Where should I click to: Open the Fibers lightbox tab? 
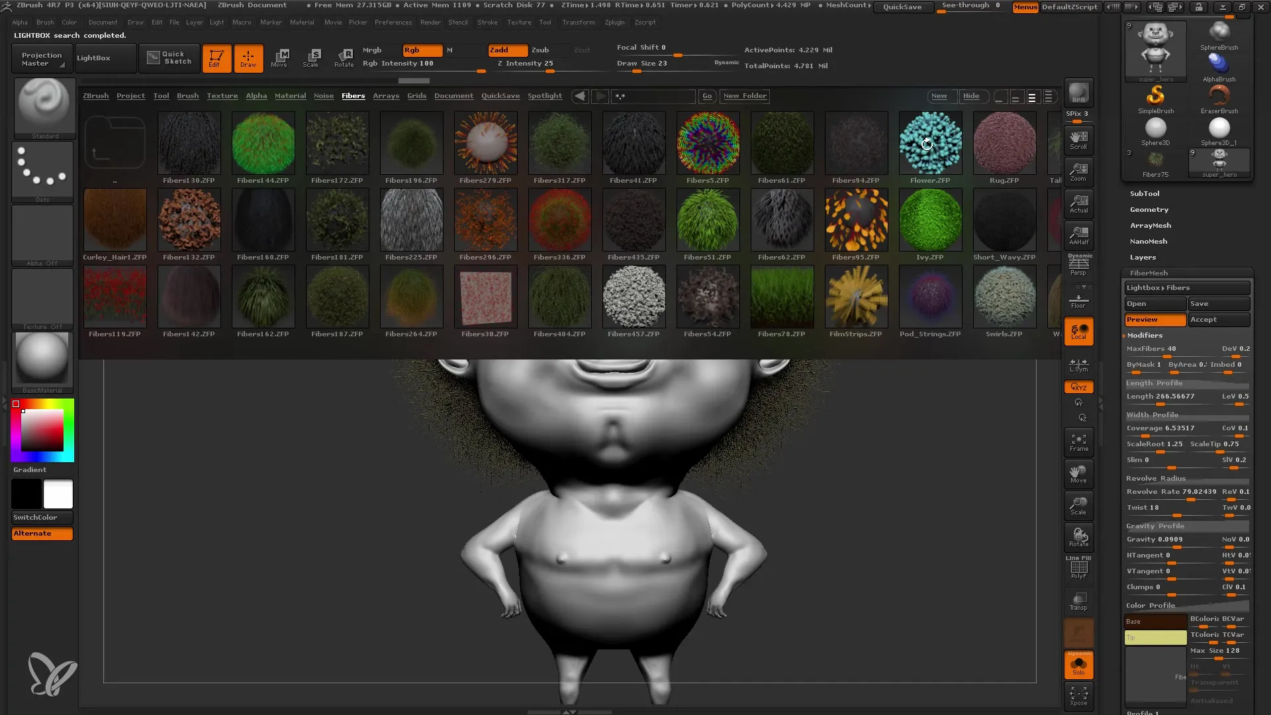coord(353,96)
